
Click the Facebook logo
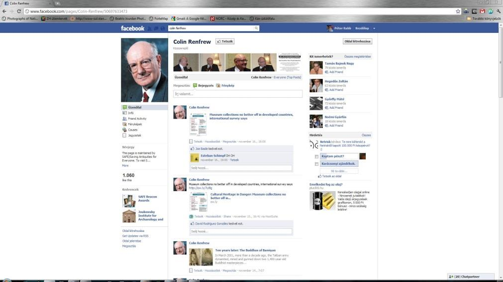pyautogui.click(x=132, y=28)
